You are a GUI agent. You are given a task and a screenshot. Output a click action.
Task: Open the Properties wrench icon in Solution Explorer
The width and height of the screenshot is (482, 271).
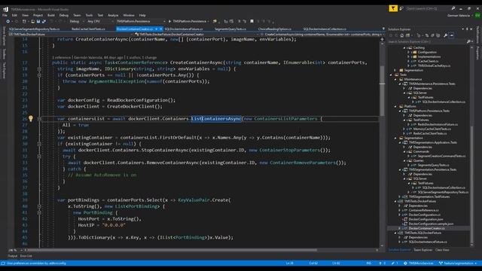point(445,35)
